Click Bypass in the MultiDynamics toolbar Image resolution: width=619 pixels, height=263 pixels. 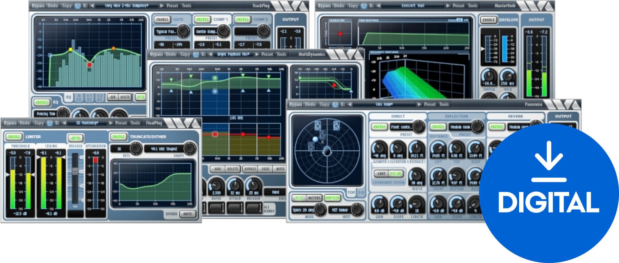click(x=156, y=54)
